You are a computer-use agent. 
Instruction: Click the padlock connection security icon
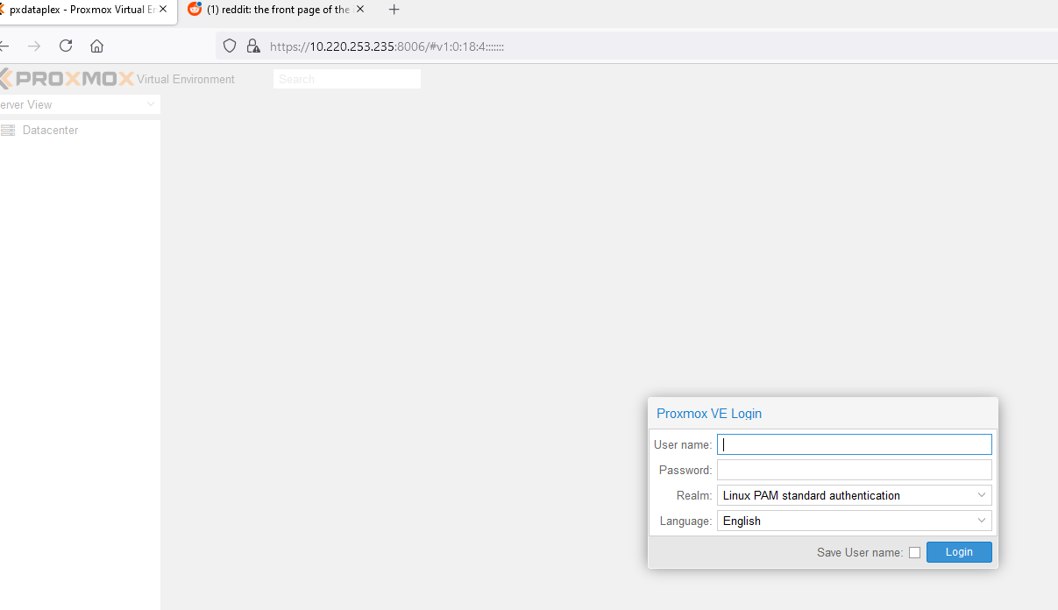point(252,46)
